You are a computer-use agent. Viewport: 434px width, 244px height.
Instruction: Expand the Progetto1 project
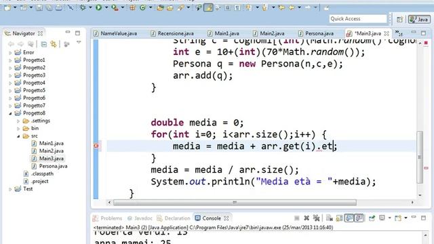10,60
